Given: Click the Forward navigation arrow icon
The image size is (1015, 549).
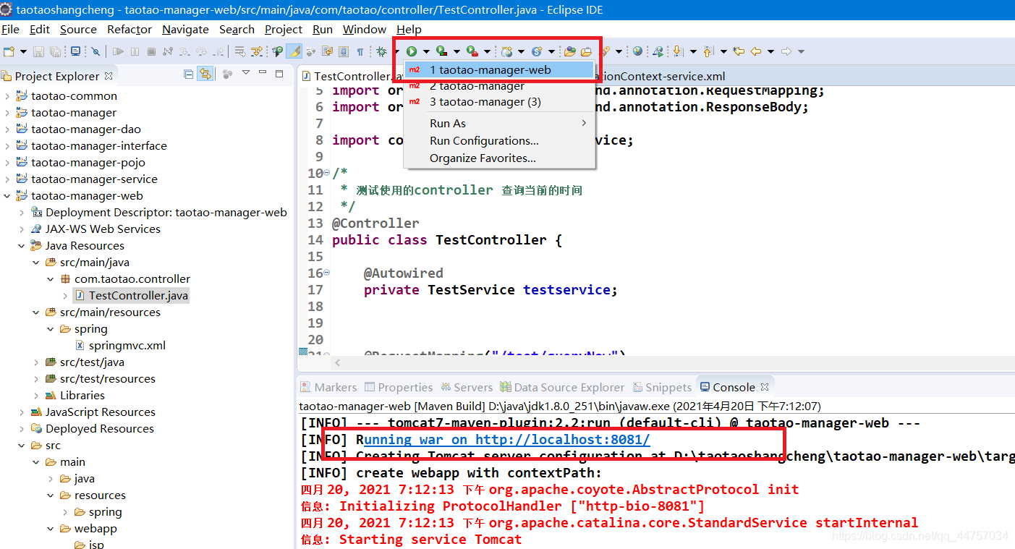Looking at the screenshot, I should click(786, 51).
